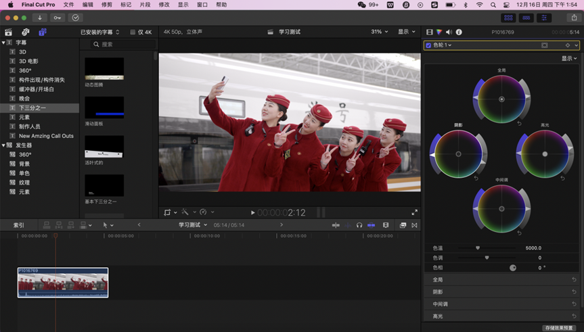Open the 修剪 menu

tap(106, 5)
